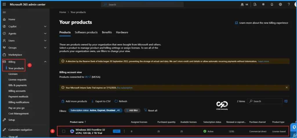
Task: Switch to the Hardware tab
Action: point(122,32)
